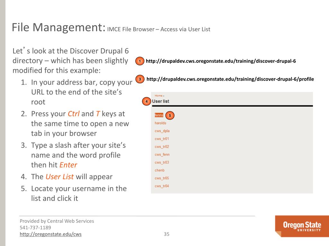Screen dimensions: 329x246
Task: Click the orange 'User List' text in step four
Action: tap(59, 177)
